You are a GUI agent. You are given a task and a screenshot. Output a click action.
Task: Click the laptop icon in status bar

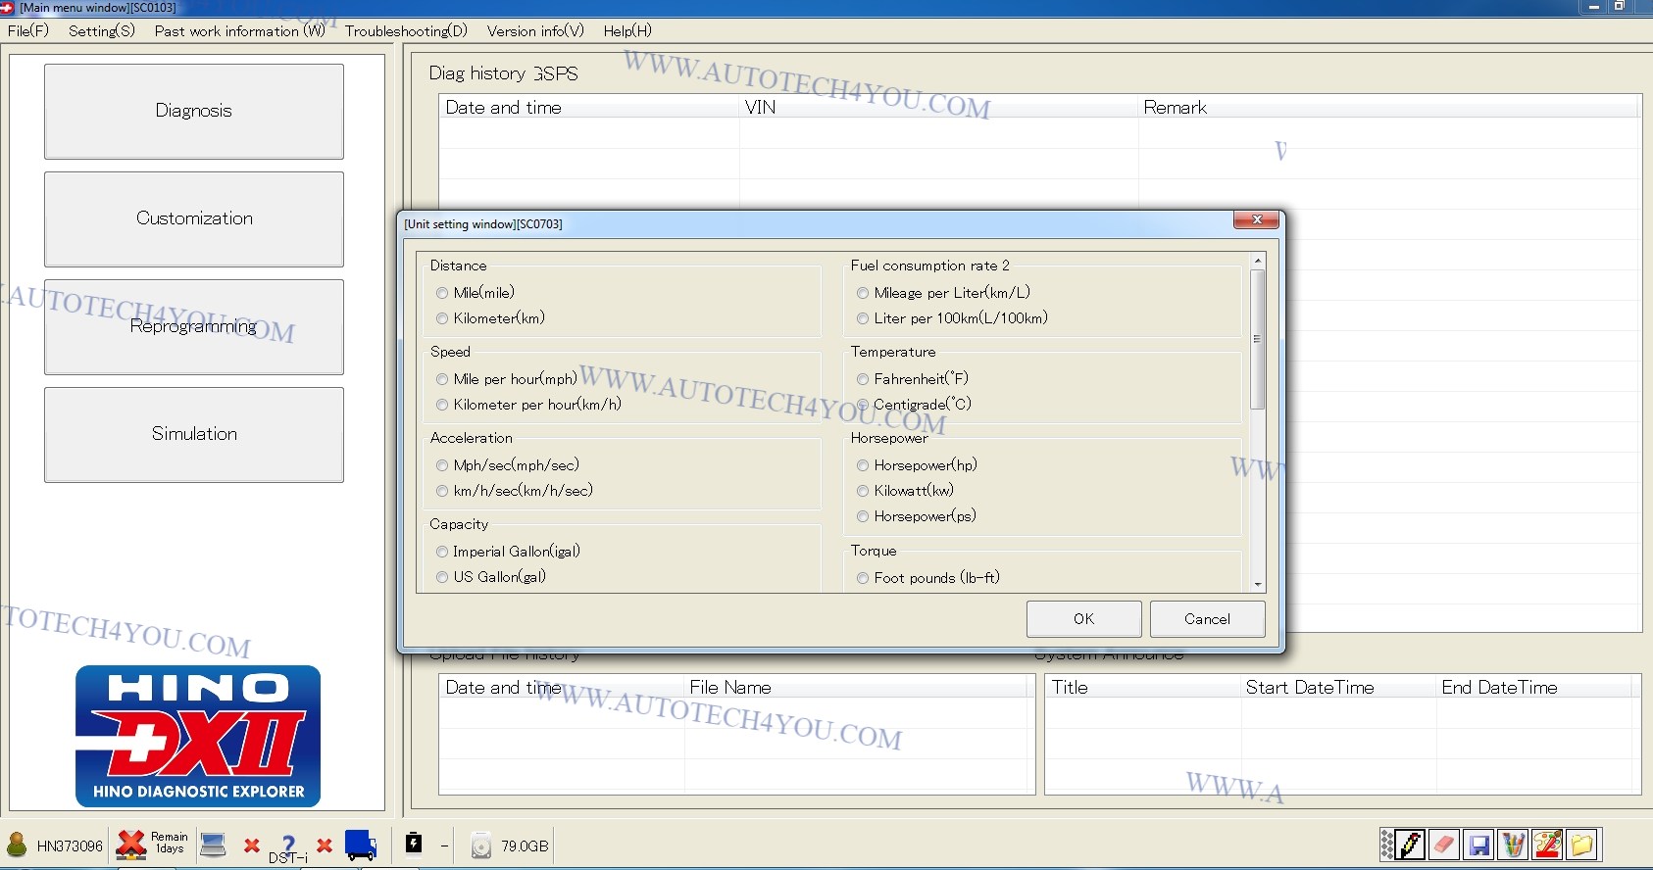point(213,845)
